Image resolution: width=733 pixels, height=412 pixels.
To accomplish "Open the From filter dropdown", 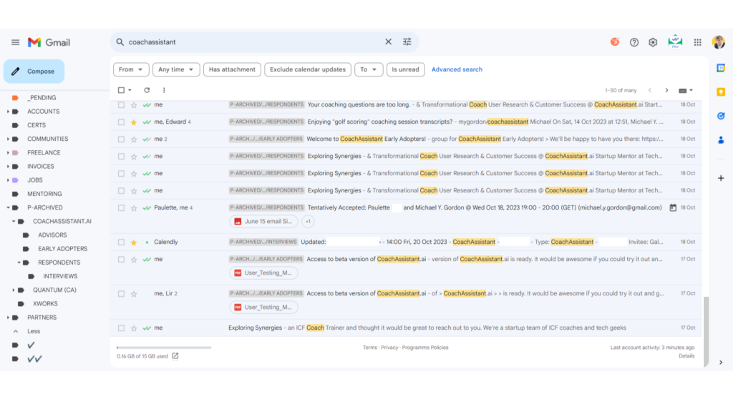I will tap(131, 69).
